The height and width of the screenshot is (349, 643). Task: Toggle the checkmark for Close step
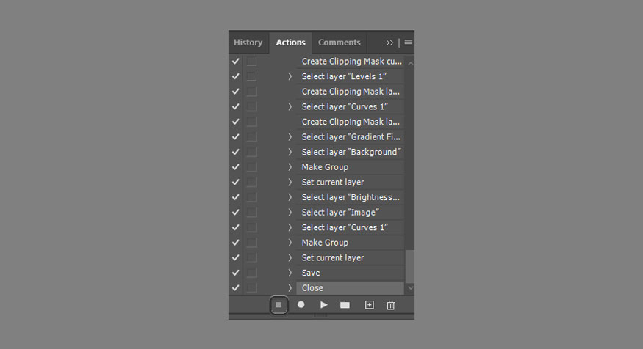coord(235,288)
